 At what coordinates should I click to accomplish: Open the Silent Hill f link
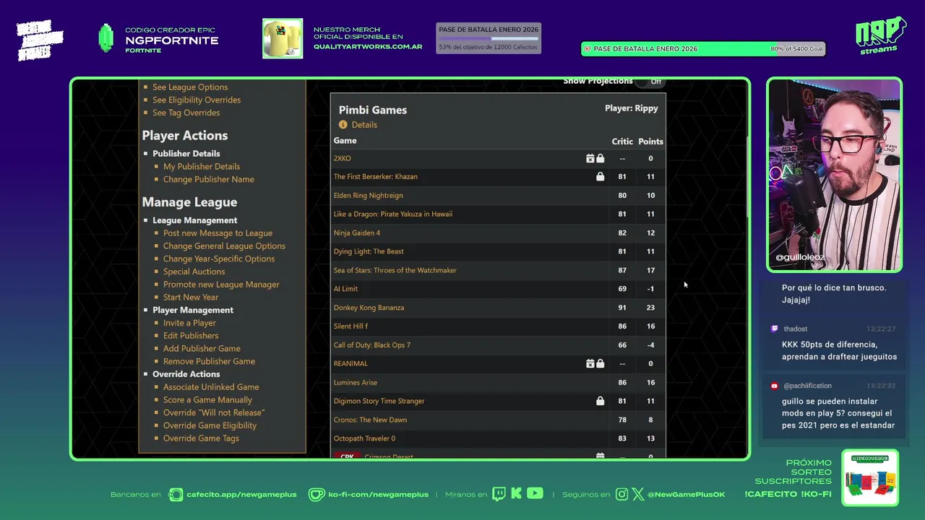click(x=350, y=326)
